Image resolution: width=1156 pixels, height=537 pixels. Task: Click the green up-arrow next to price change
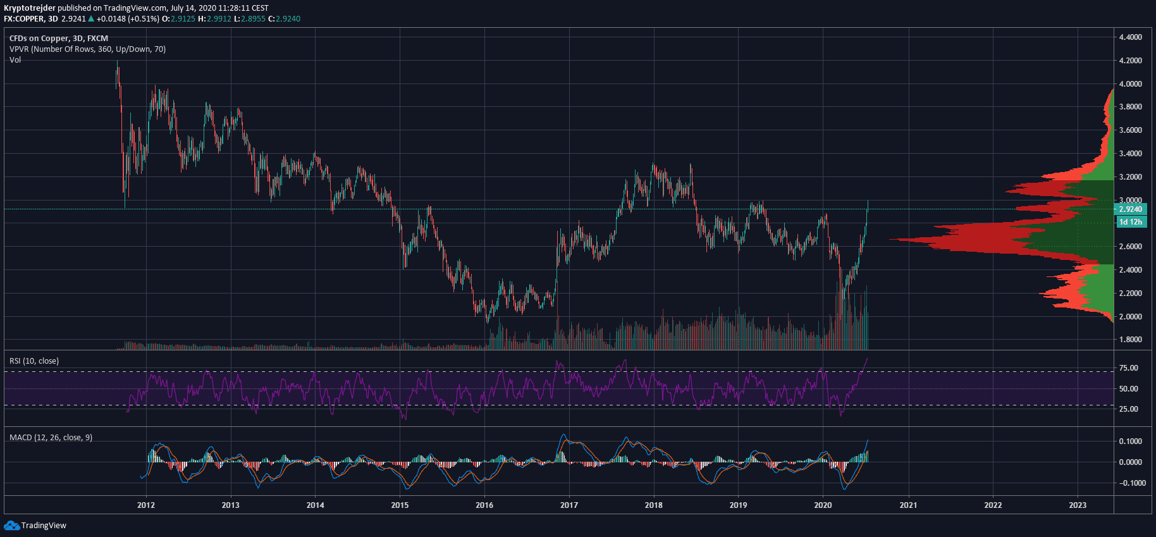[91, 19]
